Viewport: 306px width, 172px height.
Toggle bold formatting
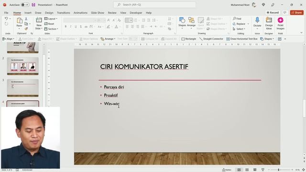(x=66, y=27)
